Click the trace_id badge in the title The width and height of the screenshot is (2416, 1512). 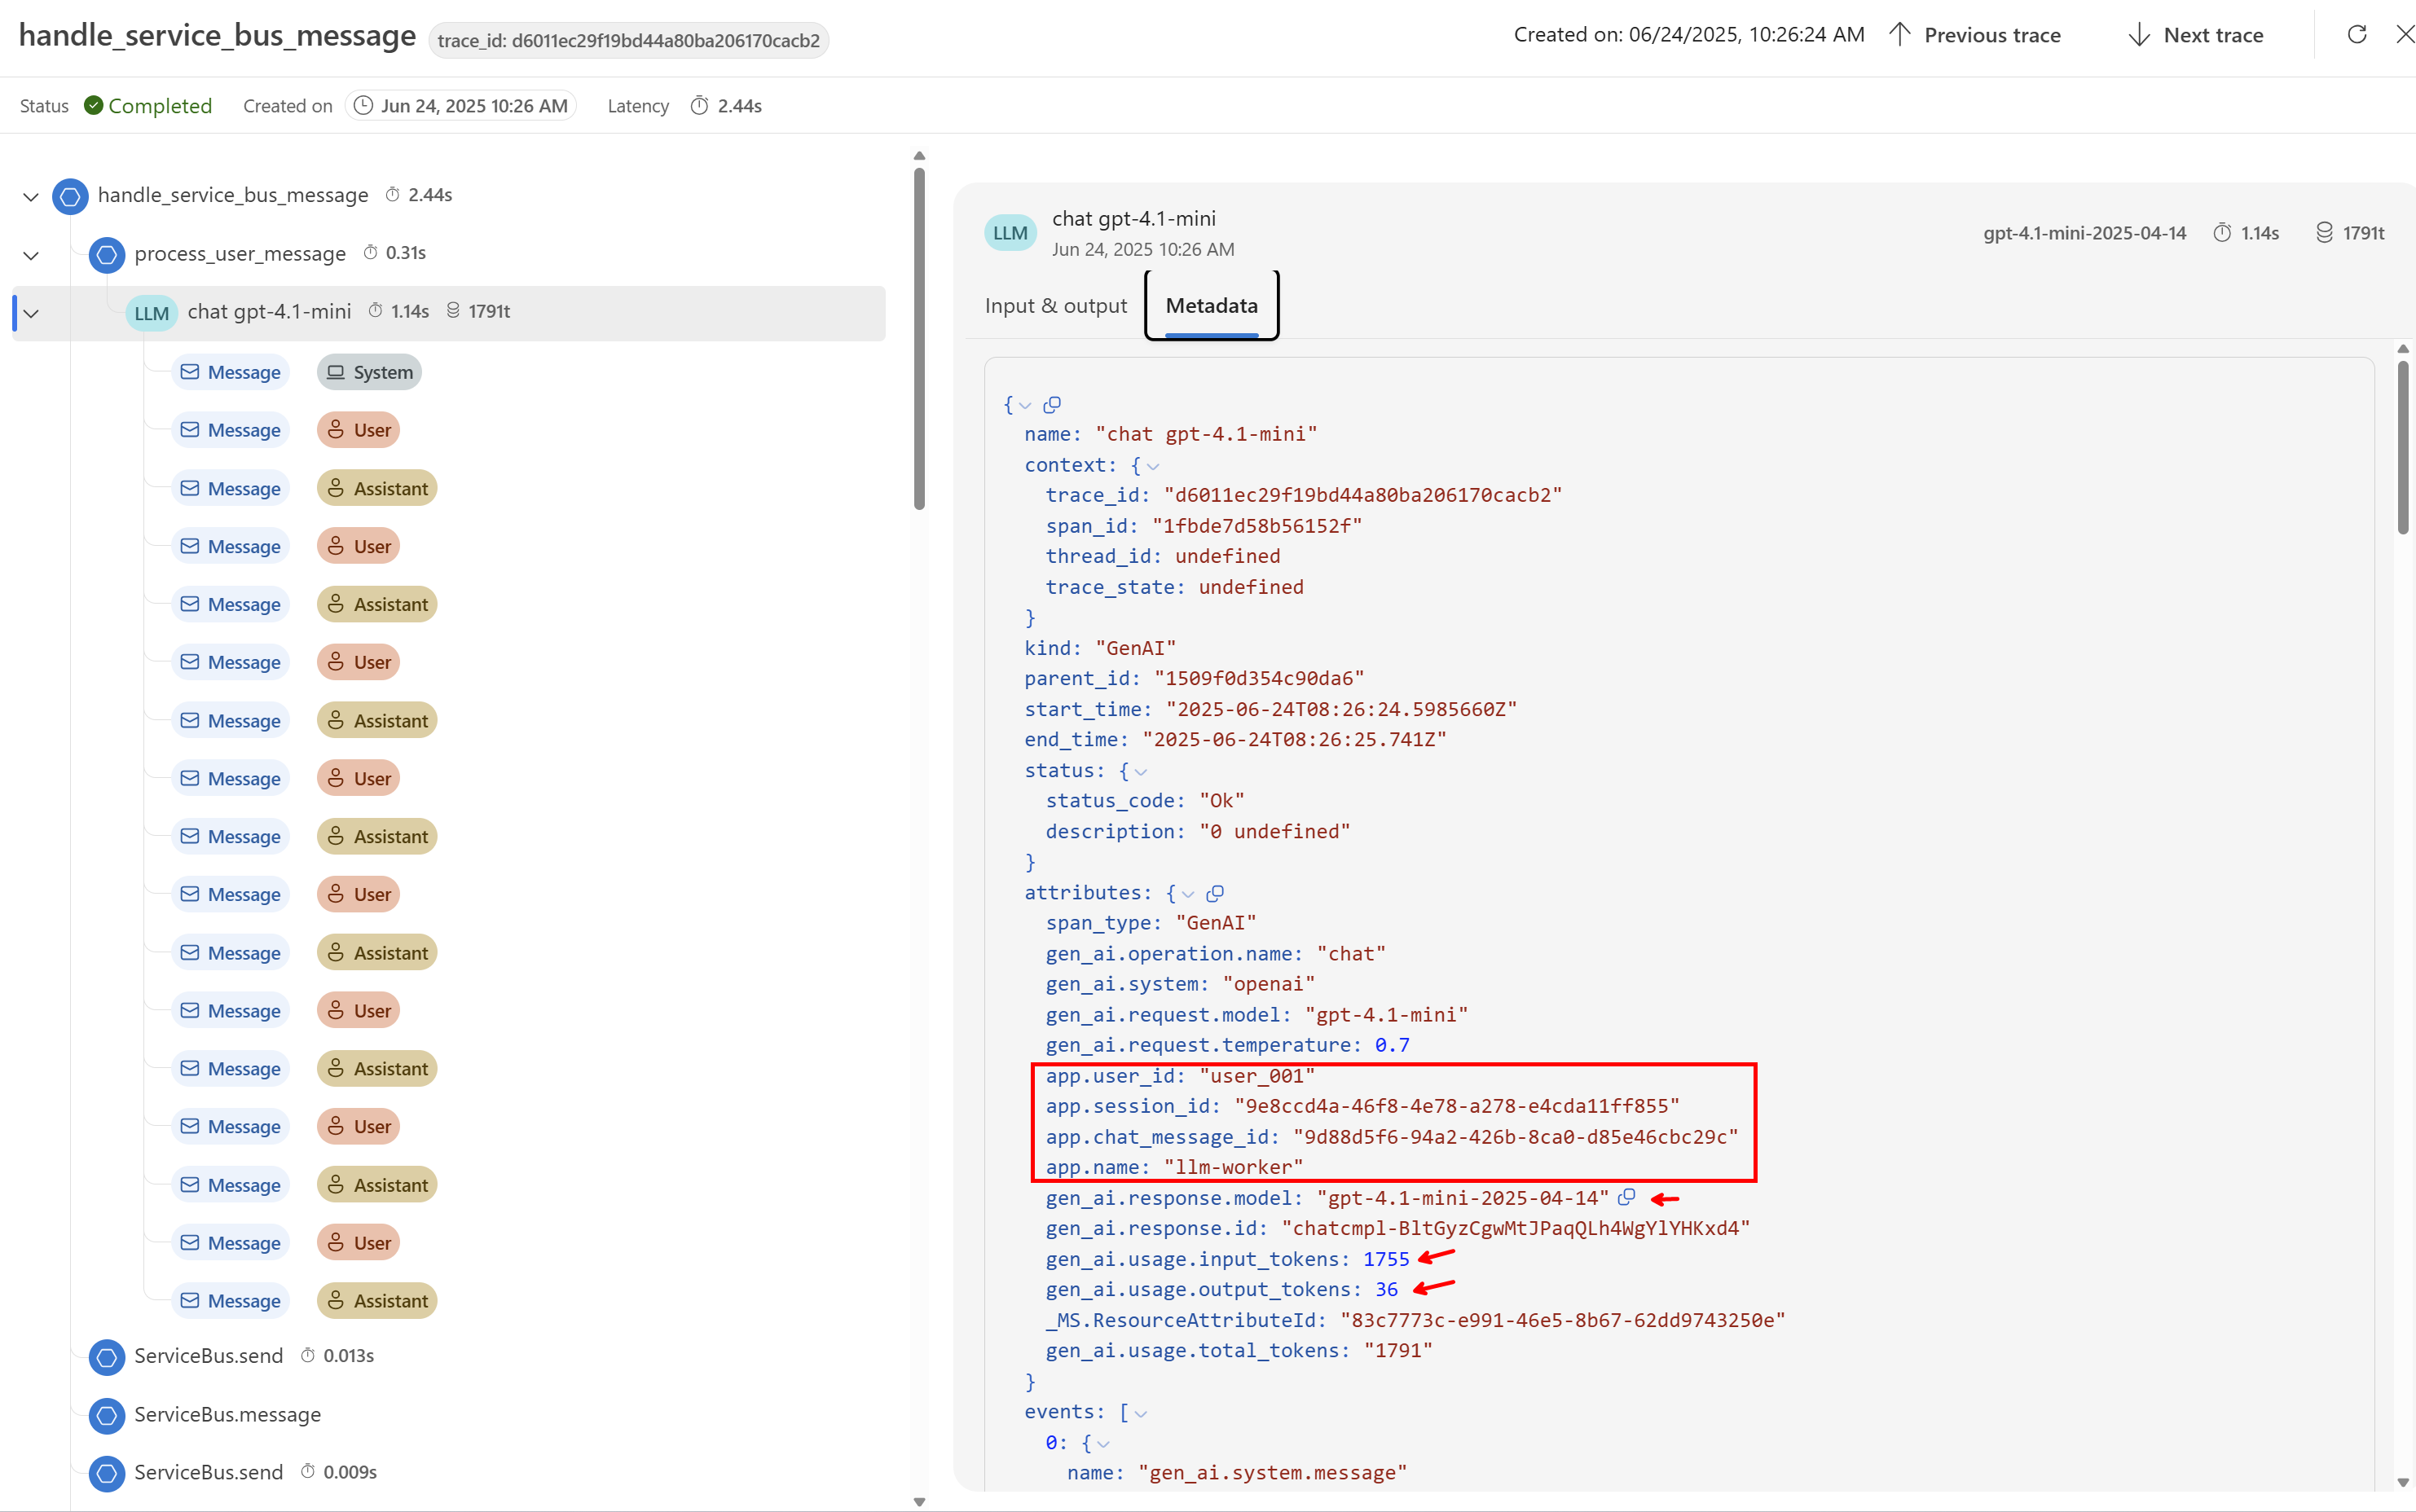tap(628, 40)
